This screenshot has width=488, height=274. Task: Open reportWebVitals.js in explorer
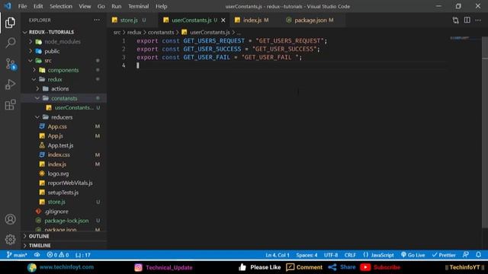coord(64,183)
